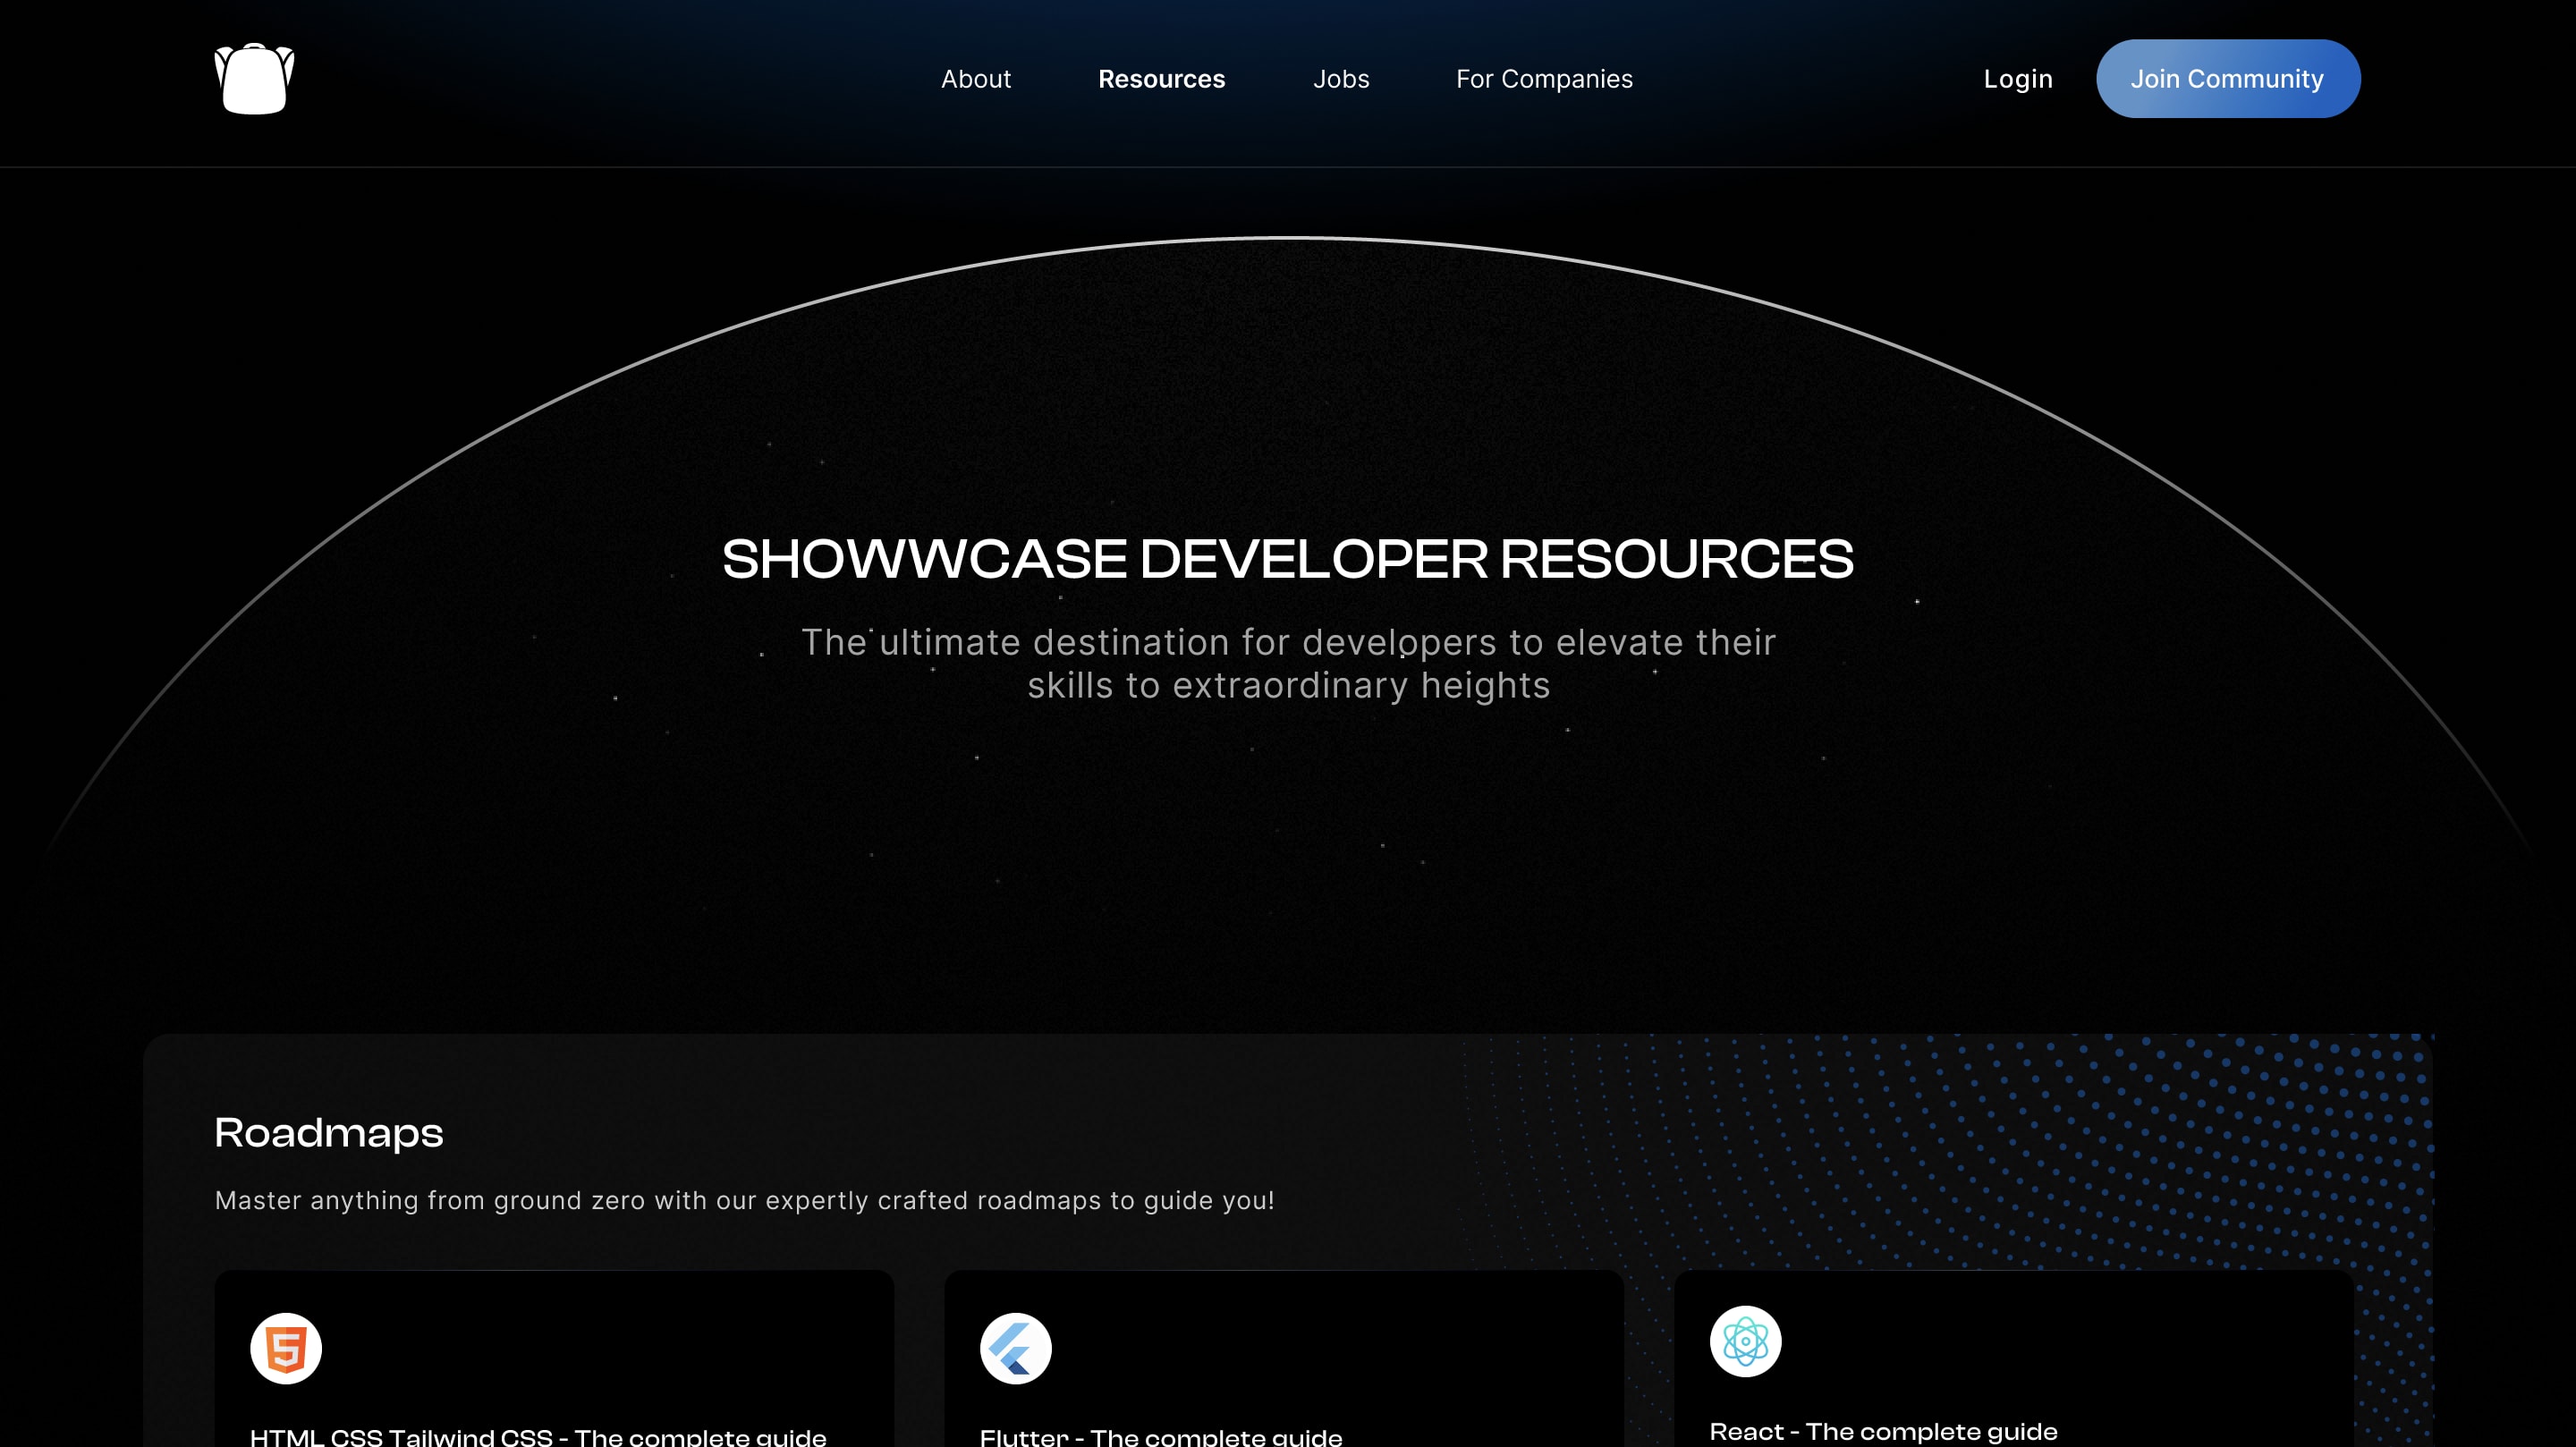This screenshot has width=2576, height=1447.
Task: Select the Resources nav item
Action: click(x=1161, y=79)
